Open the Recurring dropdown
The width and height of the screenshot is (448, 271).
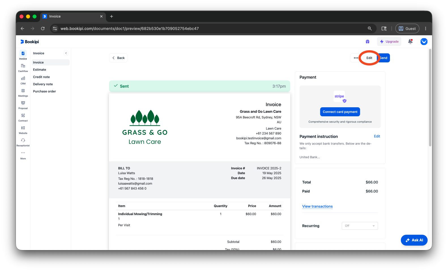(360, 226)
